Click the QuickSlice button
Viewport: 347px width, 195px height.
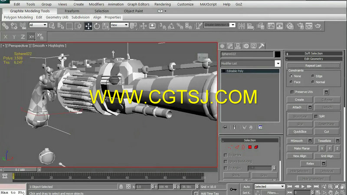tap(300, 132)
